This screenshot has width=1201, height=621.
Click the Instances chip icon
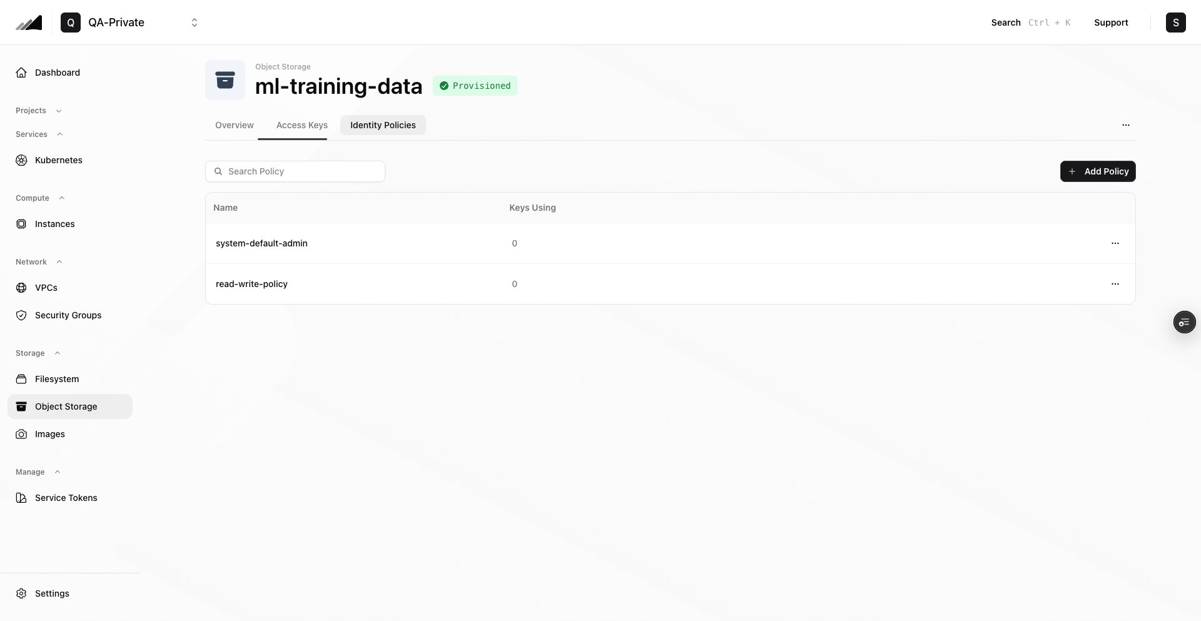pos(21,224)
